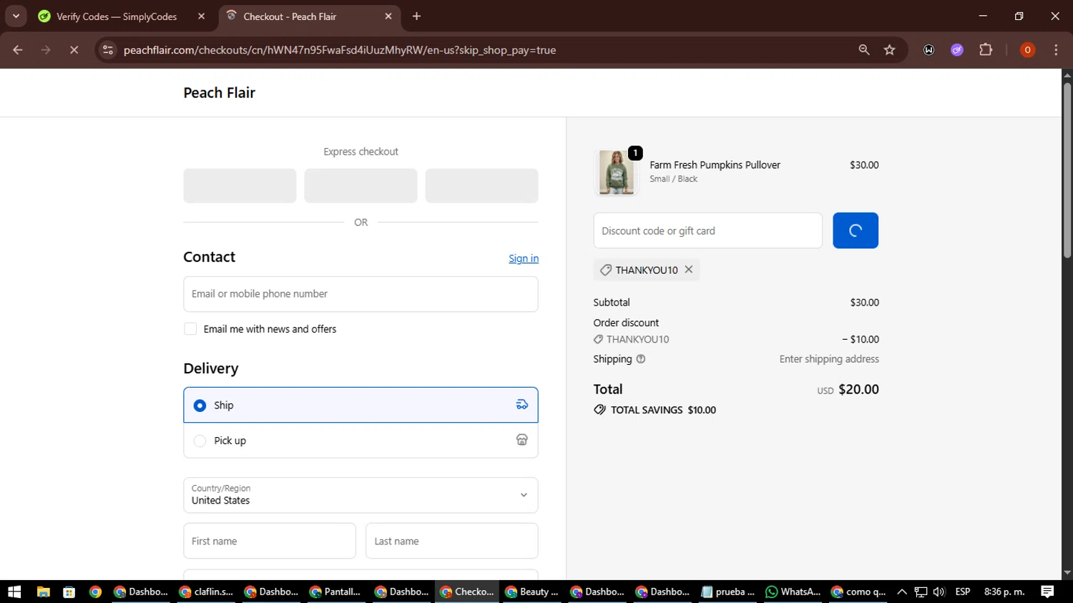Stop page loading with the X button
Image resolution: width=1073 pixels, height=603 pixels.
(74, 50)
